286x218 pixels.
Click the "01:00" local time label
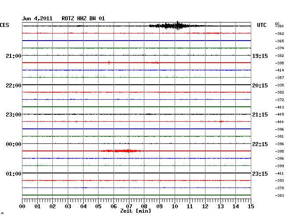14,173
